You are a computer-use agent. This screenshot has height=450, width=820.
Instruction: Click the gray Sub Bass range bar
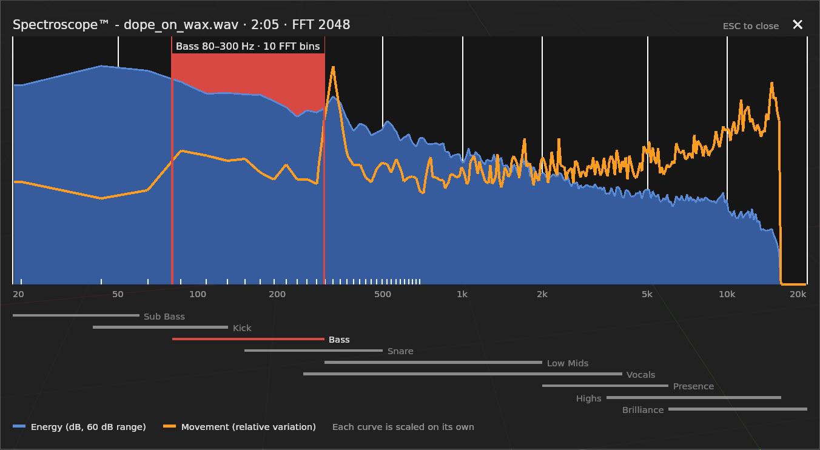pyautogui.click(x=76, y=315)
